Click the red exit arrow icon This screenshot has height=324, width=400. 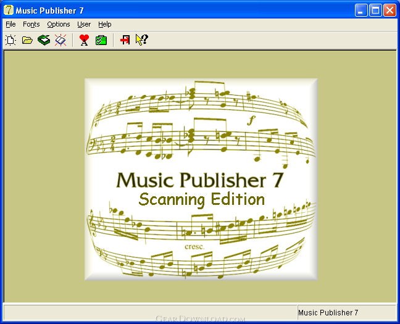(125, 40)
